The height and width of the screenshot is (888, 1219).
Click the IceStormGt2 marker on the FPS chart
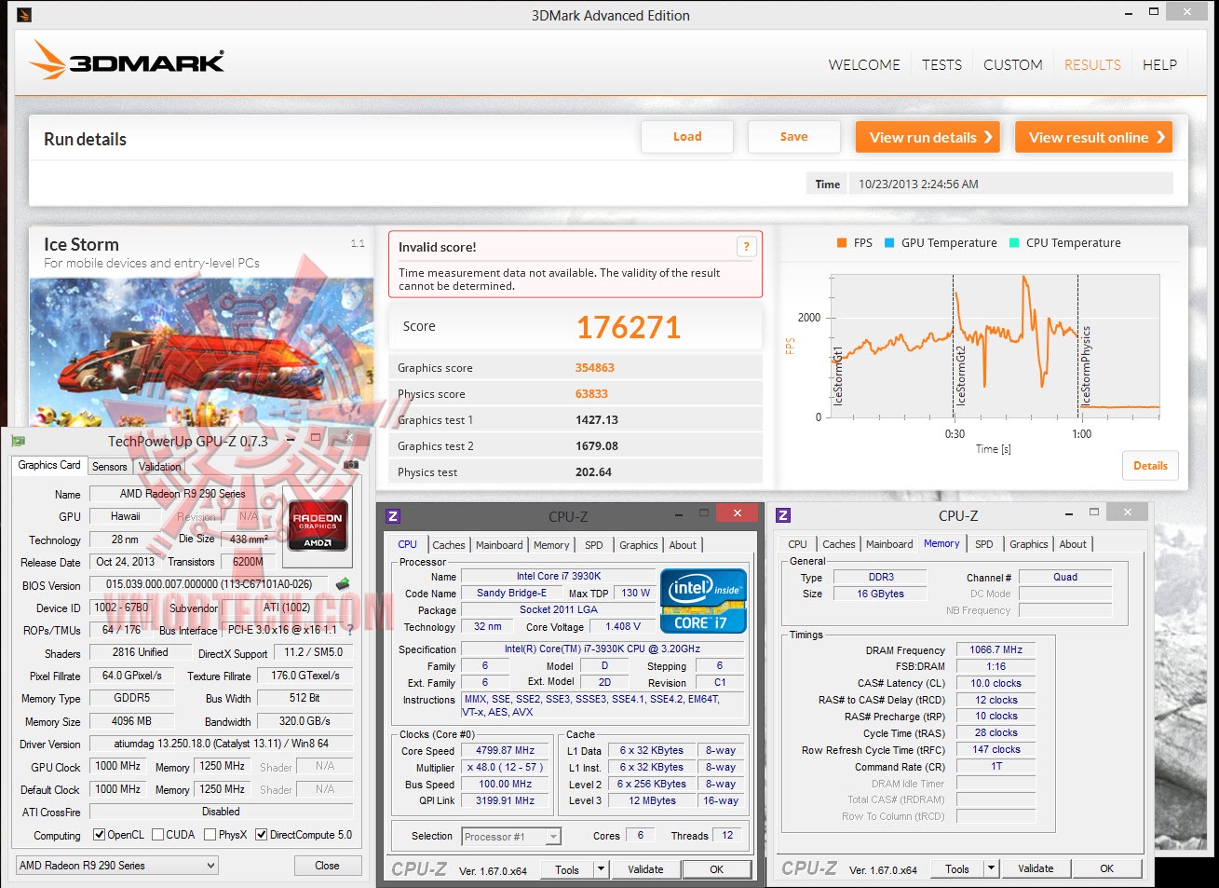tap(960, 375)
